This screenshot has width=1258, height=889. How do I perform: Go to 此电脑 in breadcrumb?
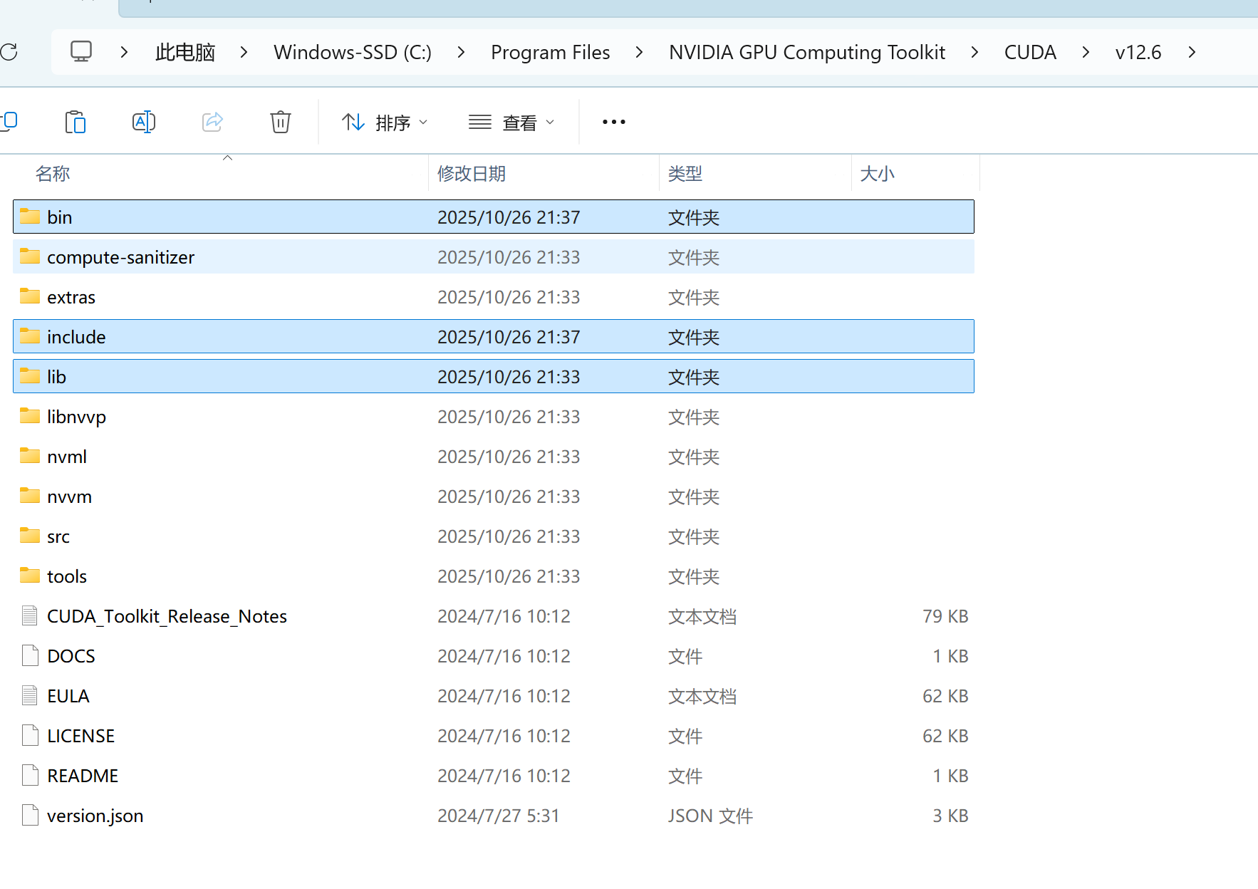coord(185,52)
